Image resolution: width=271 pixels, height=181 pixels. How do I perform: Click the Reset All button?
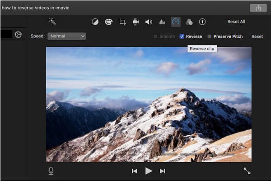point(236,22)
